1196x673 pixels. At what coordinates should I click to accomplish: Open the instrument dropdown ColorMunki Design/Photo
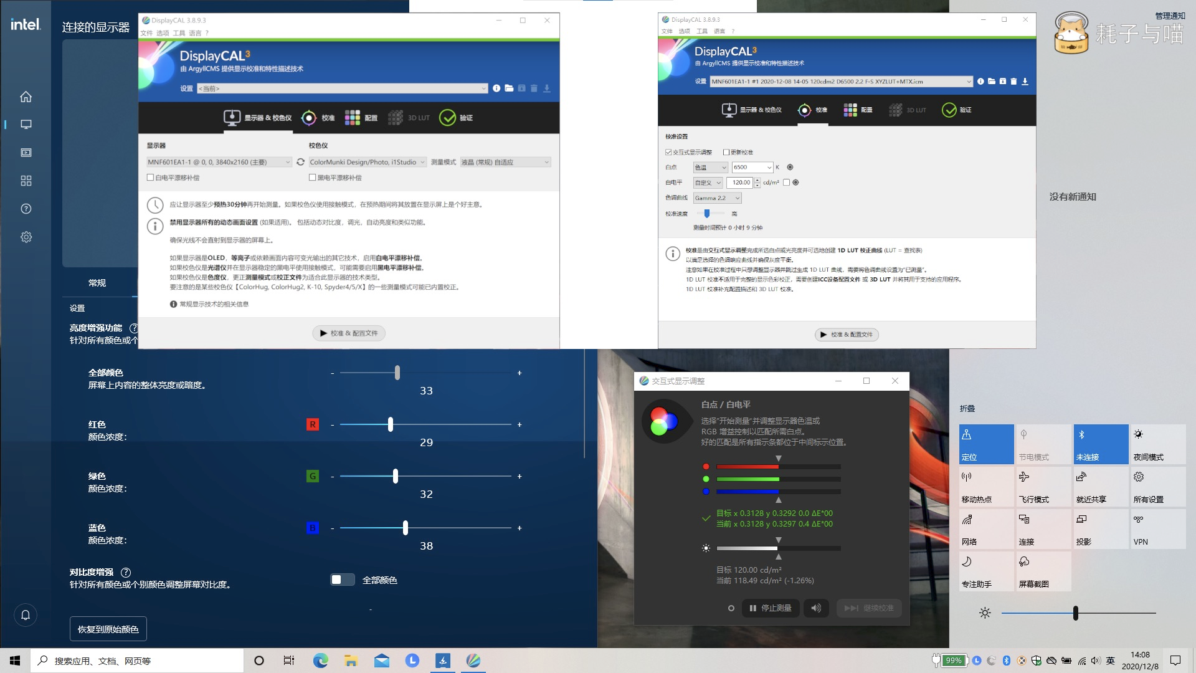click(x=368, y=162)
